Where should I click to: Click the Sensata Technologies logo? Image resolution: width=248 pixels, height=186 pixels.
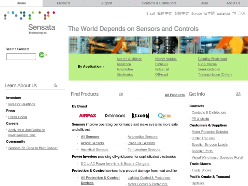[x=30, y=23]
